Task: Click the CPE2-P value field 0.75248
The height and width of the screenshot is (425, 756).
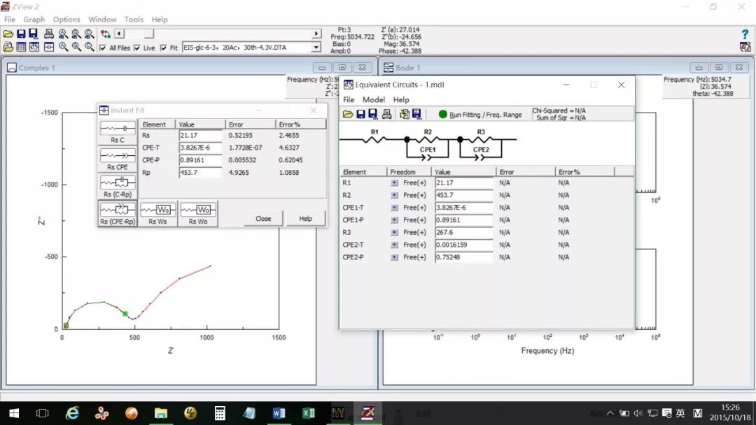Action: 463,257
